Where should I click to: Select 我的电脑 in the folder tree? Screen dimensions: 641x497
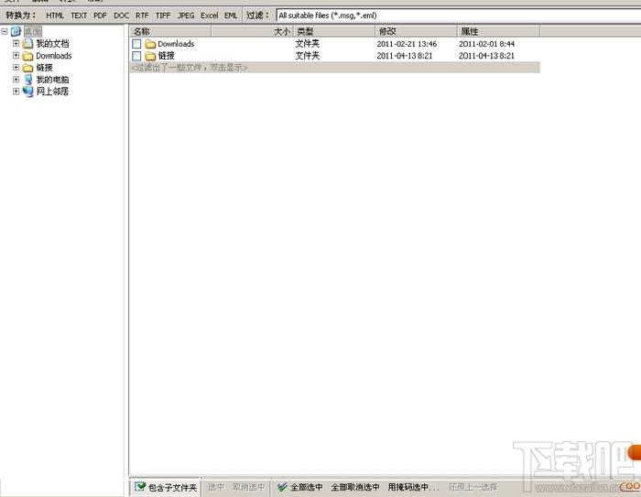tap(52, 80)
